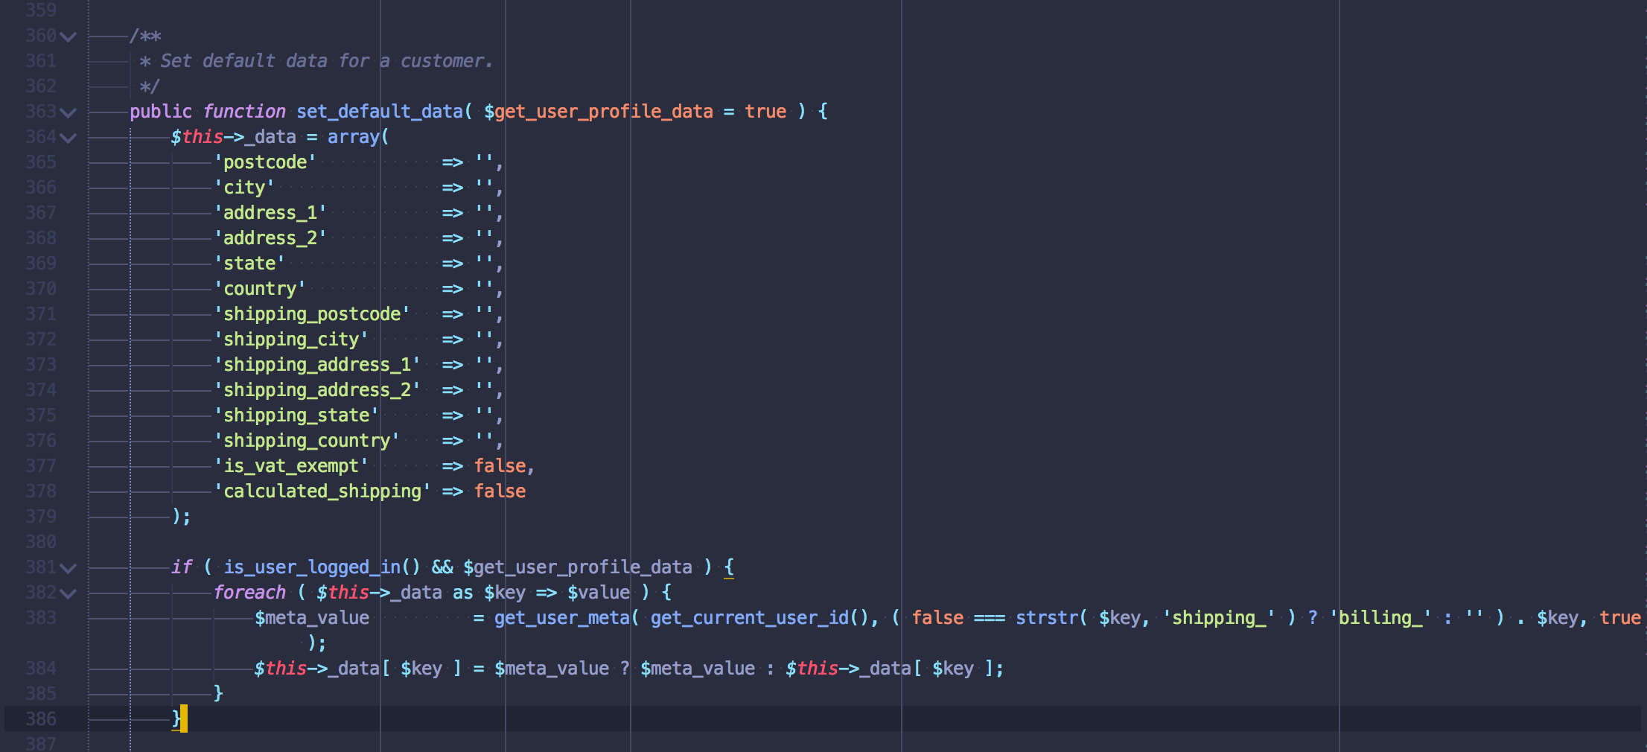1647x752 pixels.
Task: Click the 'false' value of calculated_shipping
Action: click(x=500, y=491)
